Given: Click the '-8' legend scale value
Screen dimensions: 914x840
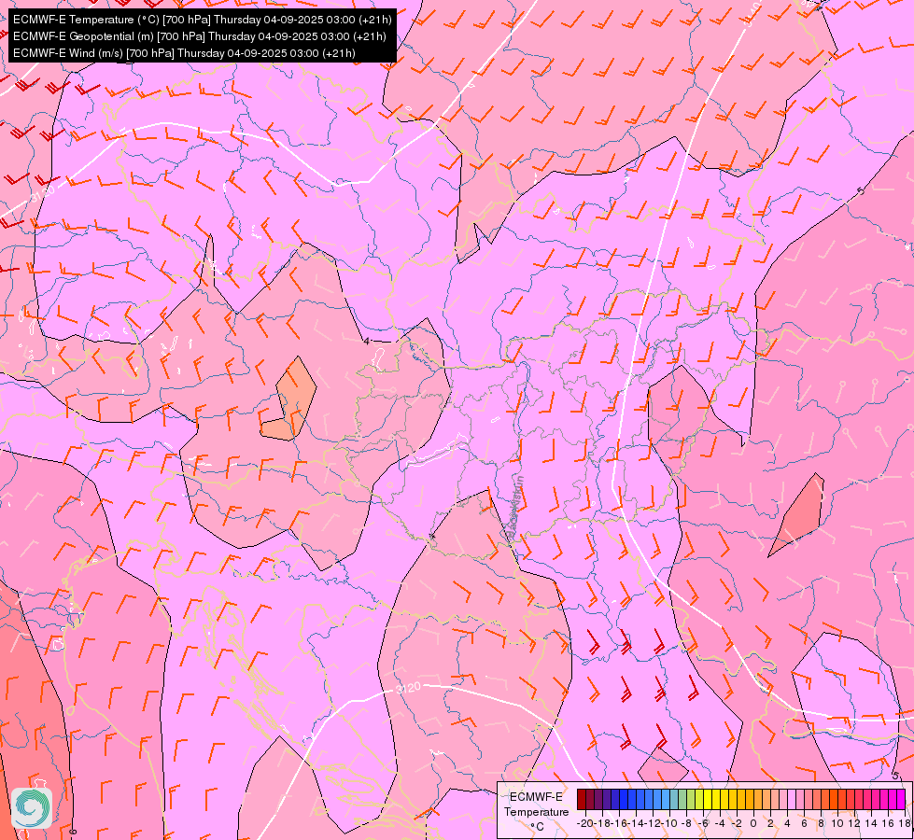Looking at the screenshot, I should (686, 823).
